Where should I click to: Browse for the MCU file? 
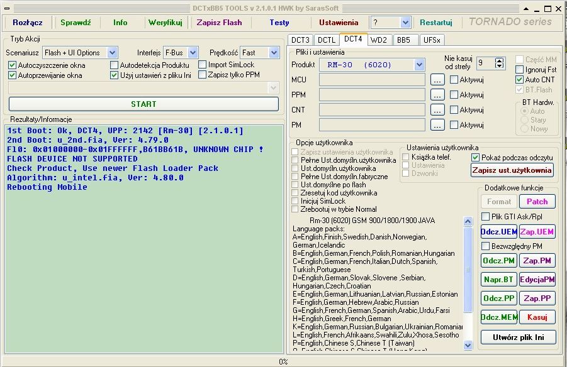pos(437,80)
